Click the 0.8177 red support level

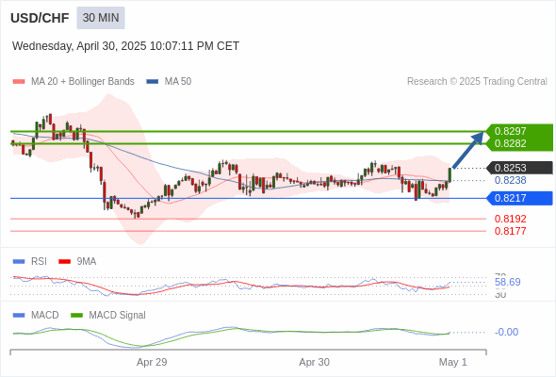(x=510, y=231)
